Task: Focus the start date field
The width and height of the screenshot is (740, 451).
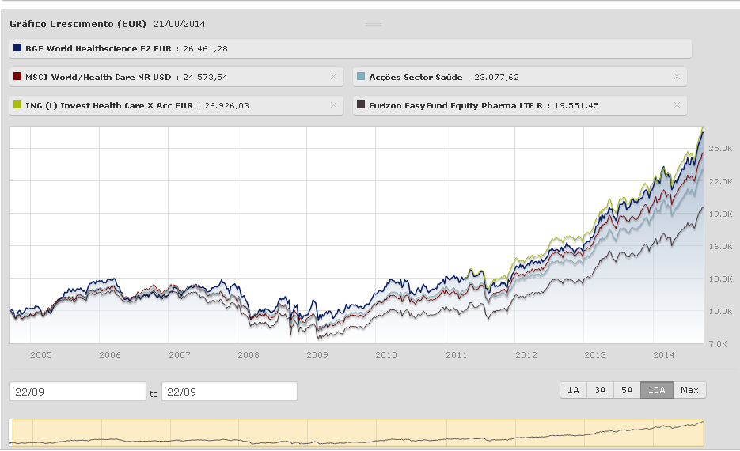Action: coord(78,392)
